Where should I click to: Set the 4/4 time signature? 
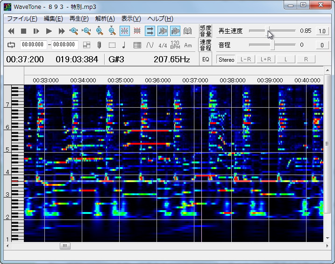pos(163,45)
